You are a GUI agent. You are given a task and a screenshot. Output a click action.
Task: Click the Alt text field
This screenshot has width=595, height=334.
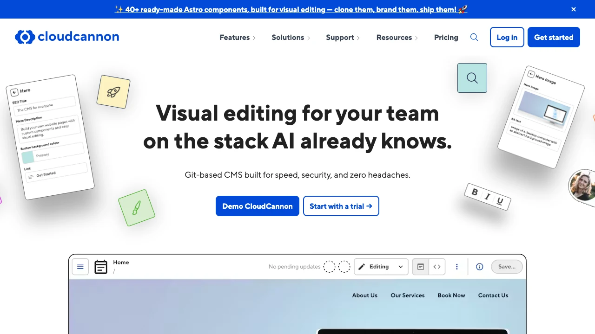click(533, 136)
